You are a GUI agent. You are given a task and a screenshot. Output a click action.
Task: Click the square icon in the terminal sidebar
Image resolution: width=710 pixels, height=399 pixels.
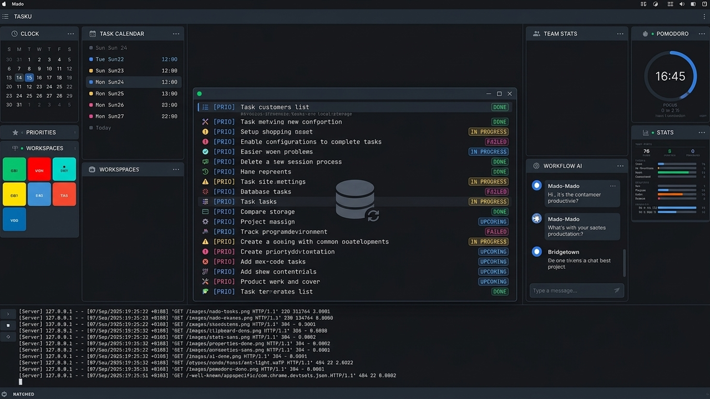click(8, 325)
